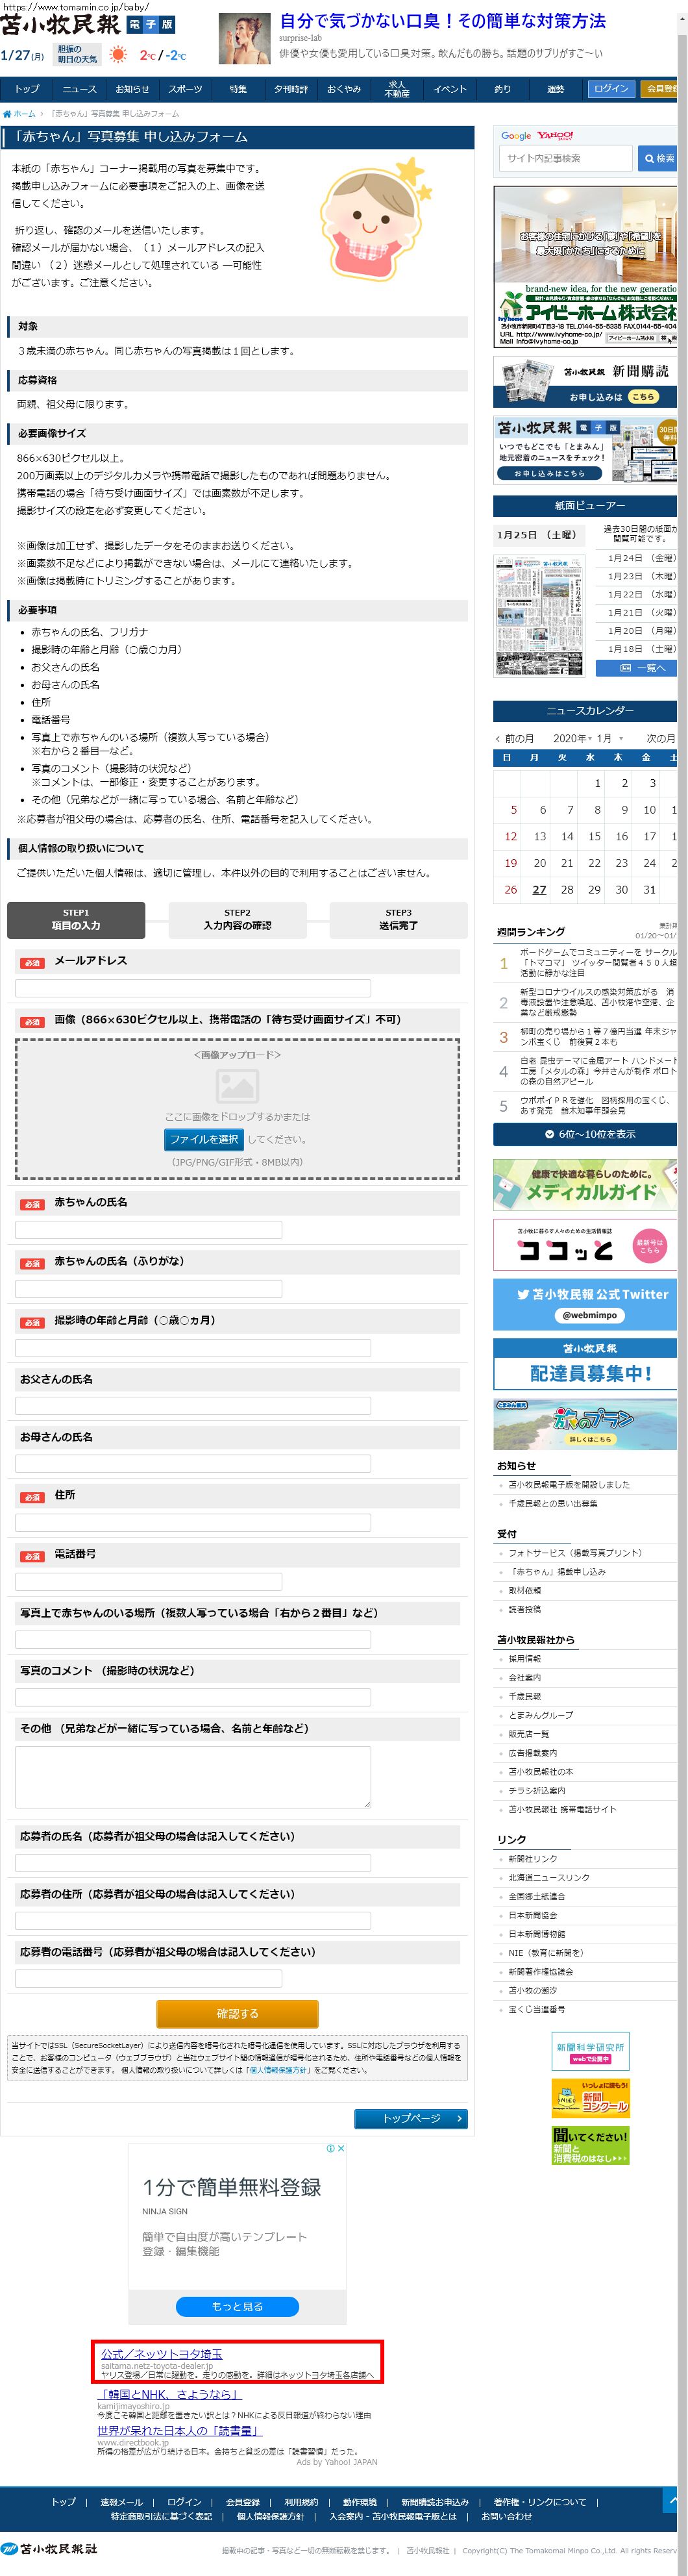Image resolution: width=688 pixels, height=2576 pixels.
Task: Click the home icon in the breadcrumb
Action: [x=7, y=114]
